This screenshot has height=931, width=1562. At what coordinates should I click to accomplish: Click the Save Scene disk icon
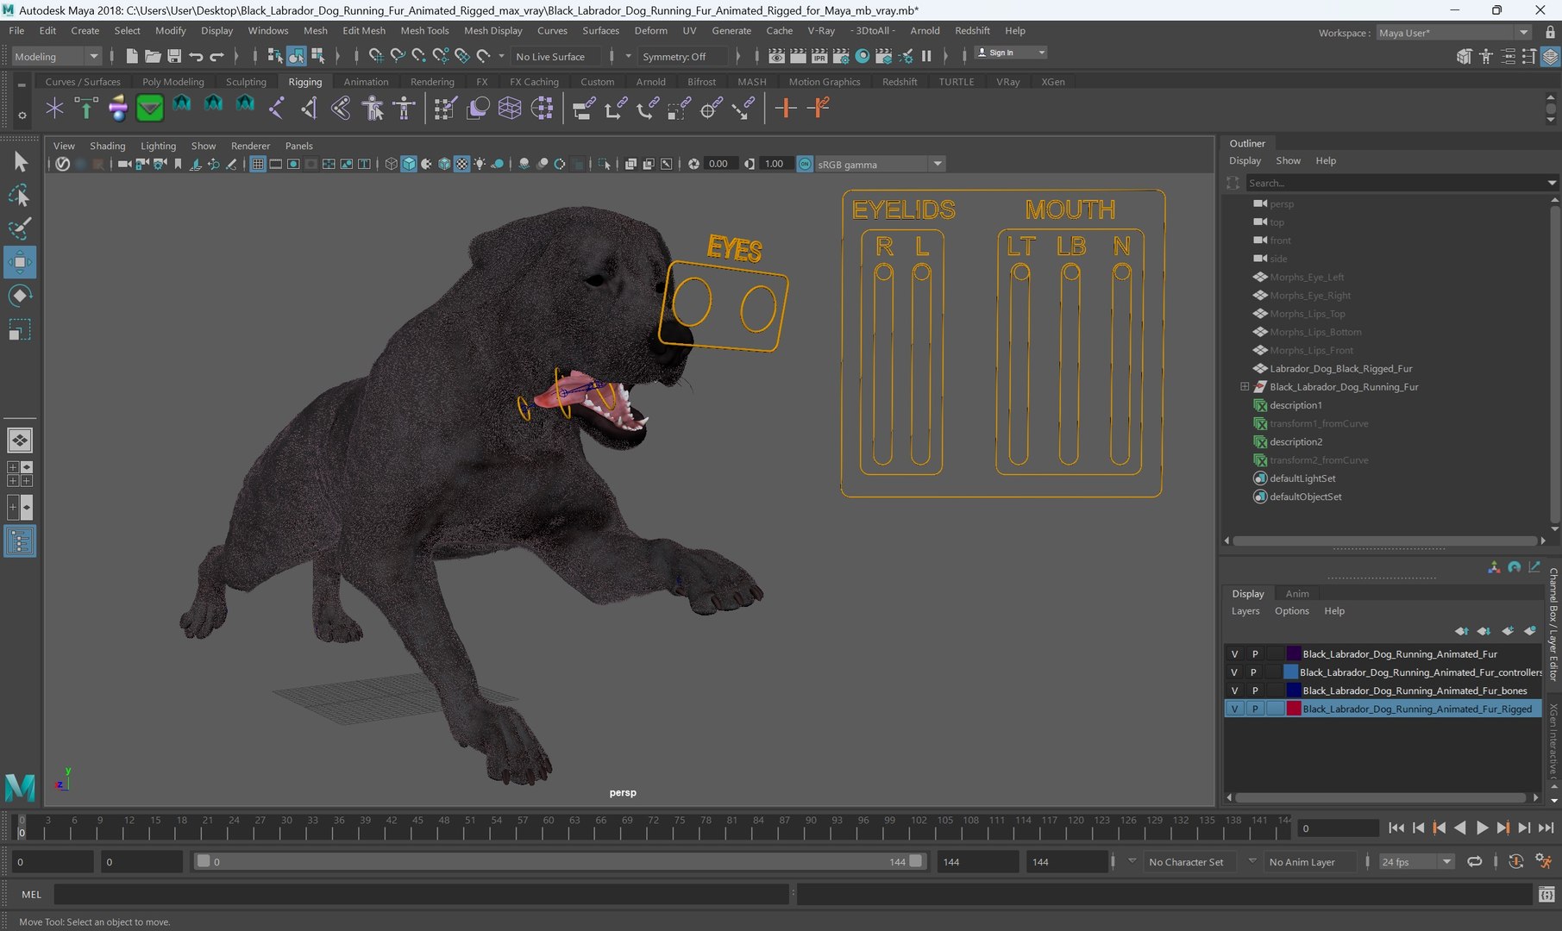point(174,56)
